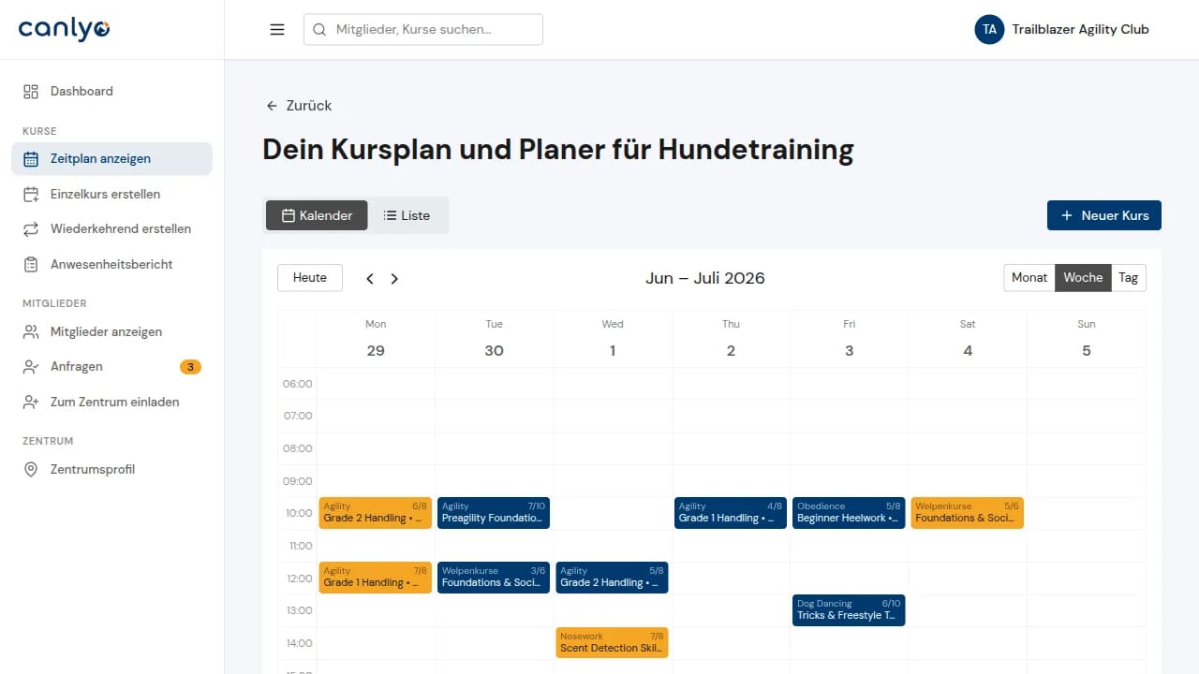This screenshot has height=674, width=1199.
Task: Click the Anfragen badge showing 3
Action: coord(190,367)
